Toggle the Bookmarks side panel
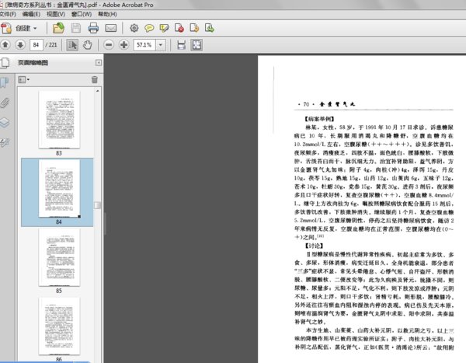This screenshot has width=466, height=363. [x=5, y=82]
